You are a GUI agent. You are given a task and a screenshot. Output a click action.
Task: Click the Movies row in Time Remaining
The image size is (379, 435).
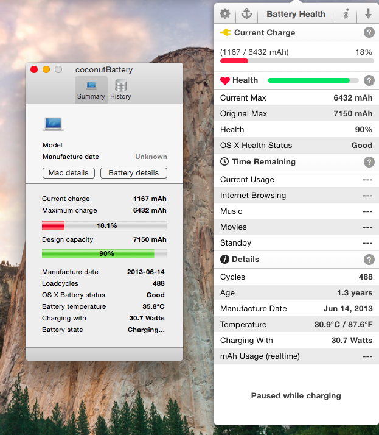pos(296,227)
